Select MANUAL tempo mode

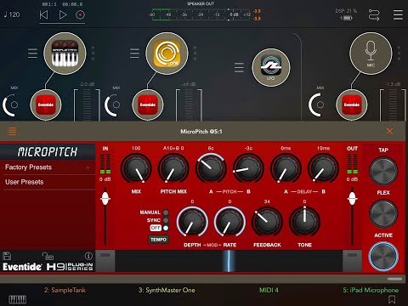(166, 212)
